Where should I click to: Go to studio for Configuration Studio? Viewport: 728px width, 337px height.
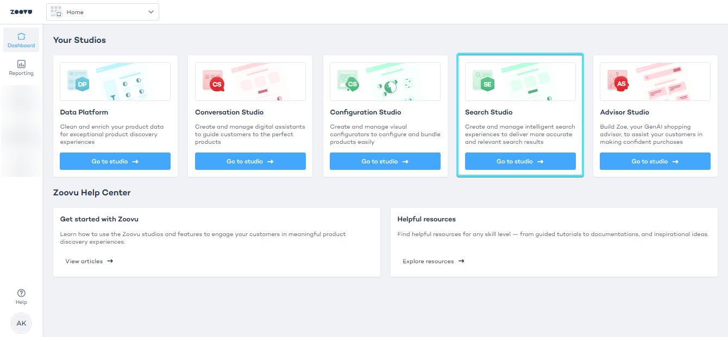(385, 161)
